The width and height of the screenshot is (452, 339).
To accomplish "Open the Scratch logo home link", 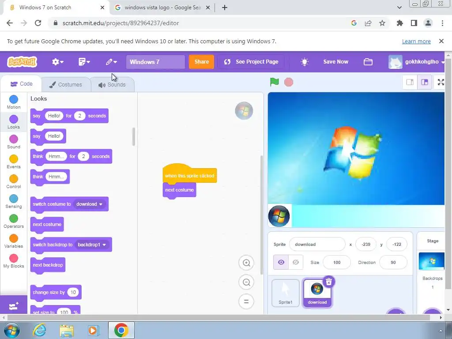I will click(x=22, y=62).
